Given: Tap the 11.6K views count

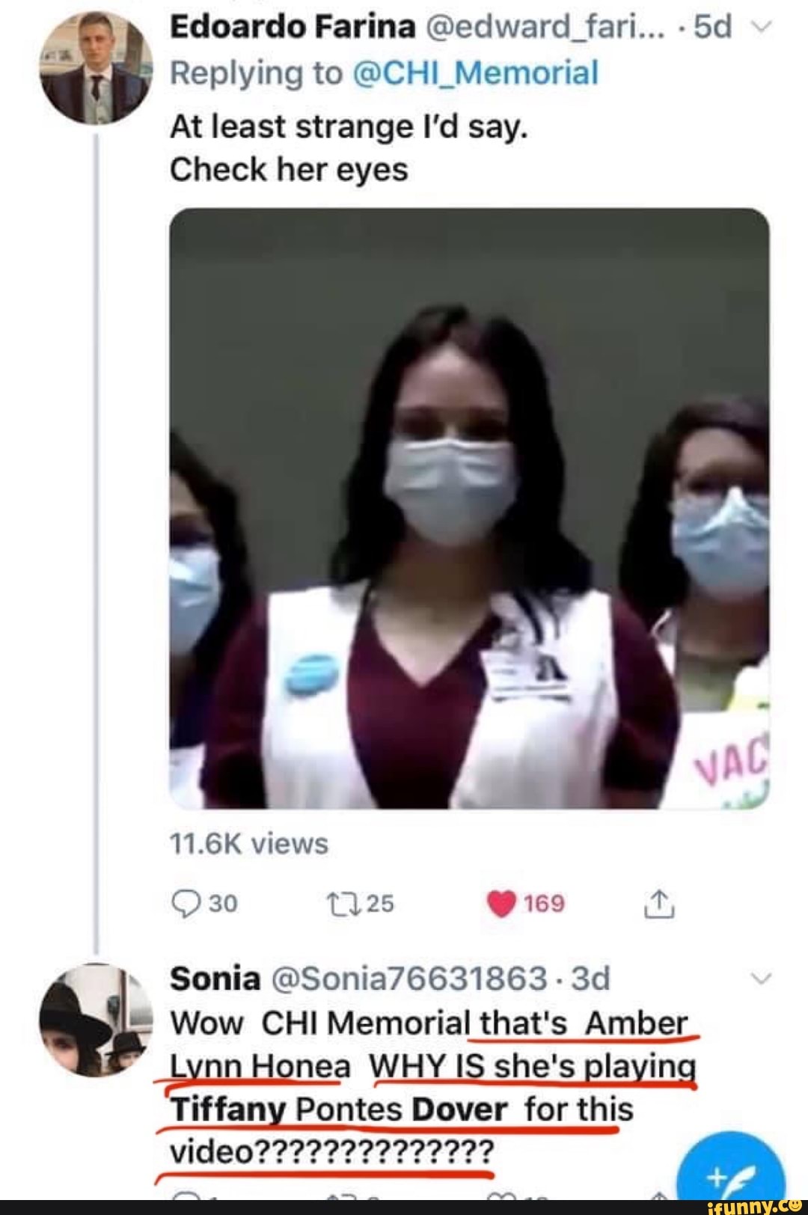Looking at the screenshot, I should pyautogui.click(x=249, y=843).
